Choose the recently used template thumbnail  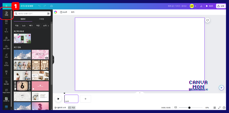point(22,39)
